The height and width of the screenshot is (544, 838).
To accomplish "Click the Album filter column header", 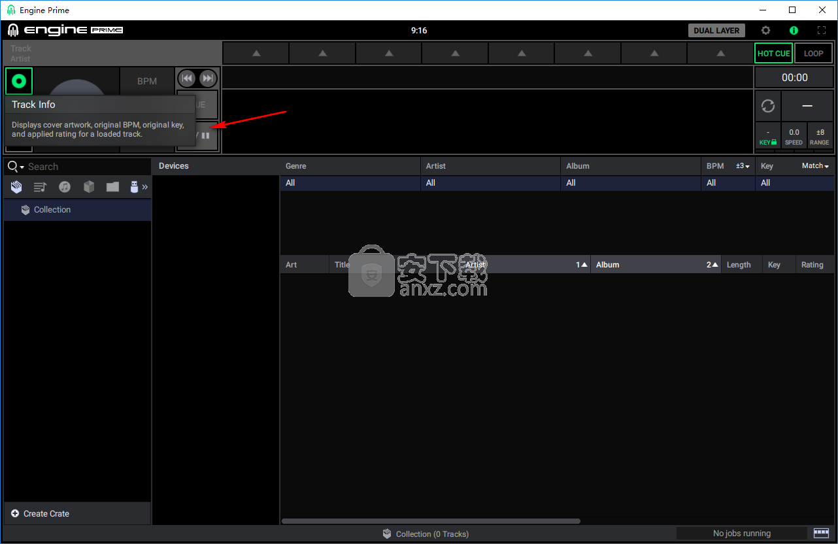I will [631, 166].
